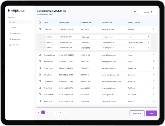Click merge icon on ACME INCORPORATED row
The height and width of the screenshot is (126, 165).
coord(148,42)
